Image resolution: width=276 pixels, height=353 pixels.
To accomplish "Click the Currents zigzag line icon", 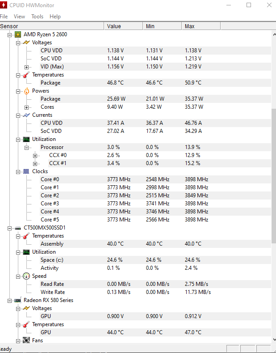I will (26, 115).
